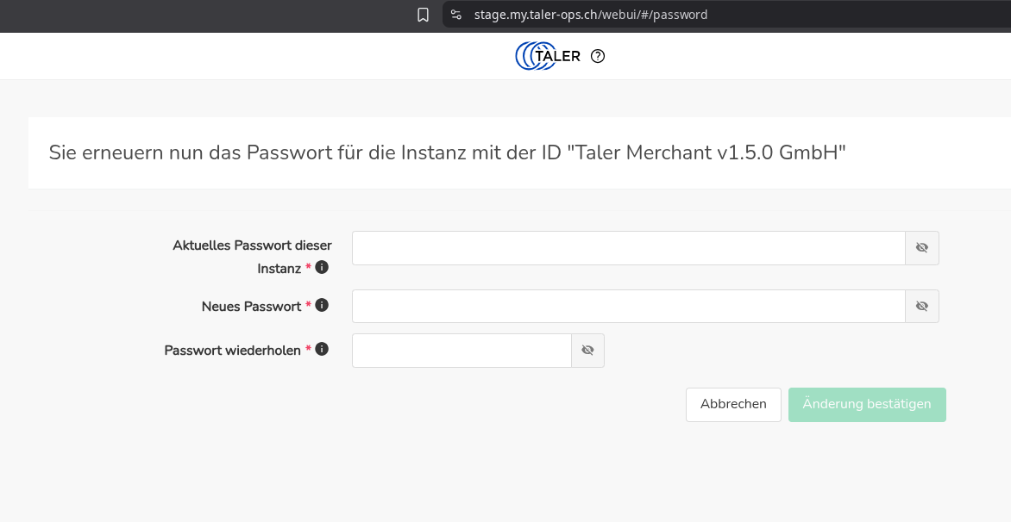Reveal the repeated password with eye toggle
The width and height of the screenshot is (1011, 522).
587,351
